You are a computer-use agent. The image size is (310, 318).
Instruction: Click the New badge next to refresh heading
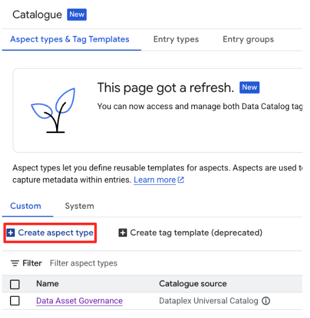[x=249, y=87]
